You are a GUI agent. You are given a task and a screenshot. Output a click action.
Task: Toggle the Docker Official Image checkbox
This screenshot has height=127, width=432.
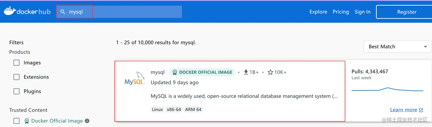pos(17,121)
